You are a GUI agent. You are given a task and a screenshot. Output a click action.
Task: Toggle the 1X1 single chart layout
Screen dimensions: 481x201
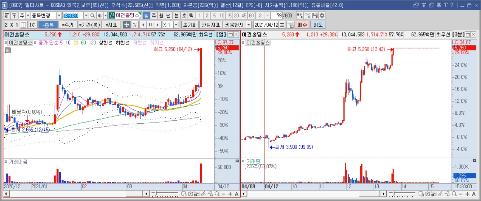coord(33,25)
